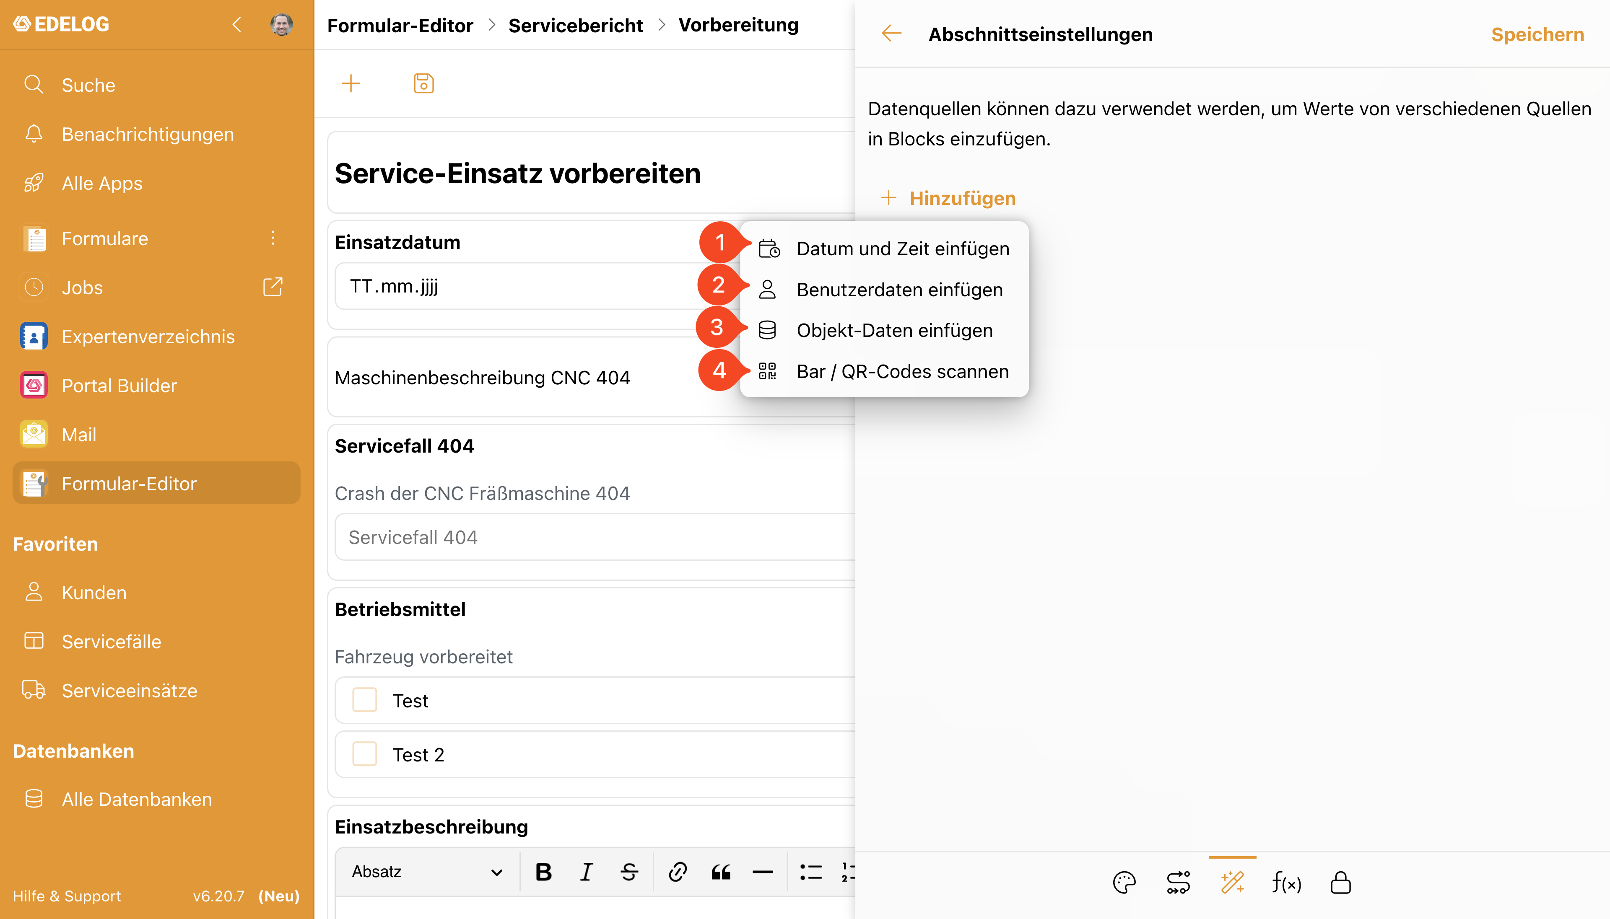Open Benachrichtigungen in the sidebar
The height and width of the screenshot is (919, 1610).
156,134
